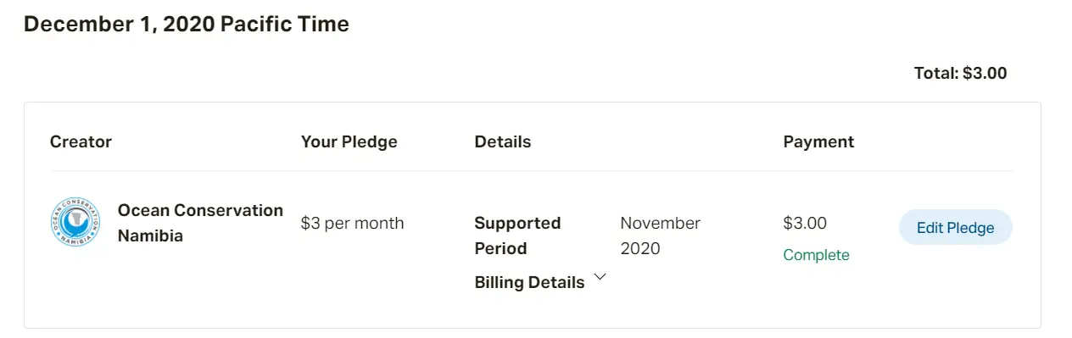Click the word Period under Supported
Screen dimensions: 1072x338
[x=500, y=248]
